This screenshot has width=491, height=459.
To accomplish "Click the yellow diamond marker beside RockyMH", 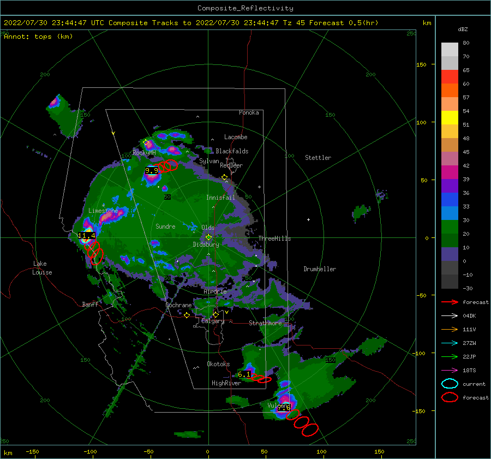I will [x=146, y=142].
